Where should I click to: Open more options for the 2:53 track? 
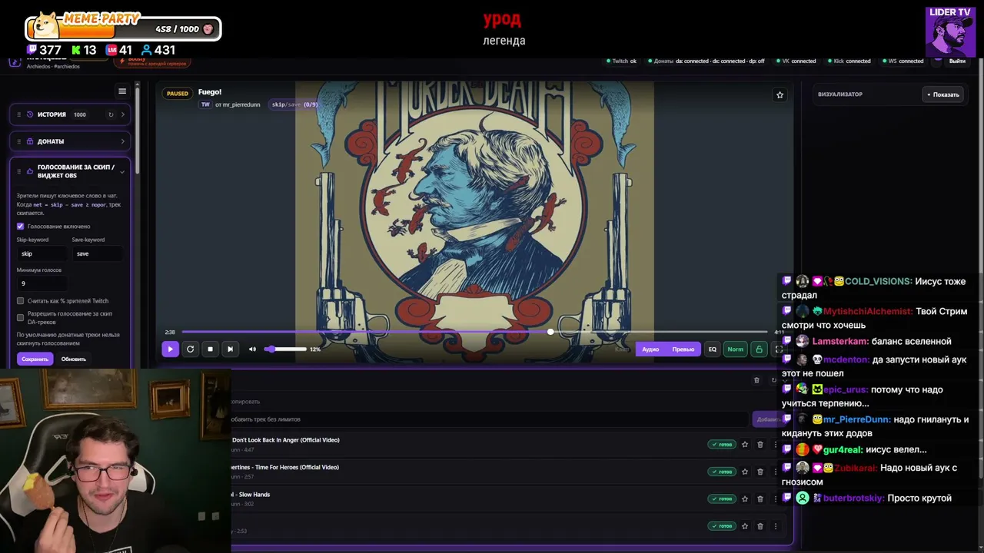click(x=775, y=526)
